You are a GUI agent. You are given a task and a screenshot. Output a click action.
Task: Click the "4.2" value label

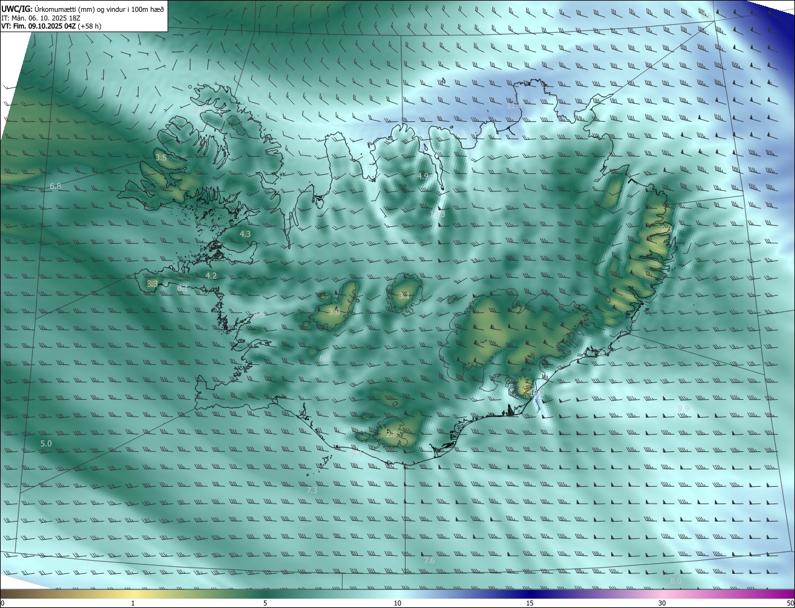[x=211, y=275]
